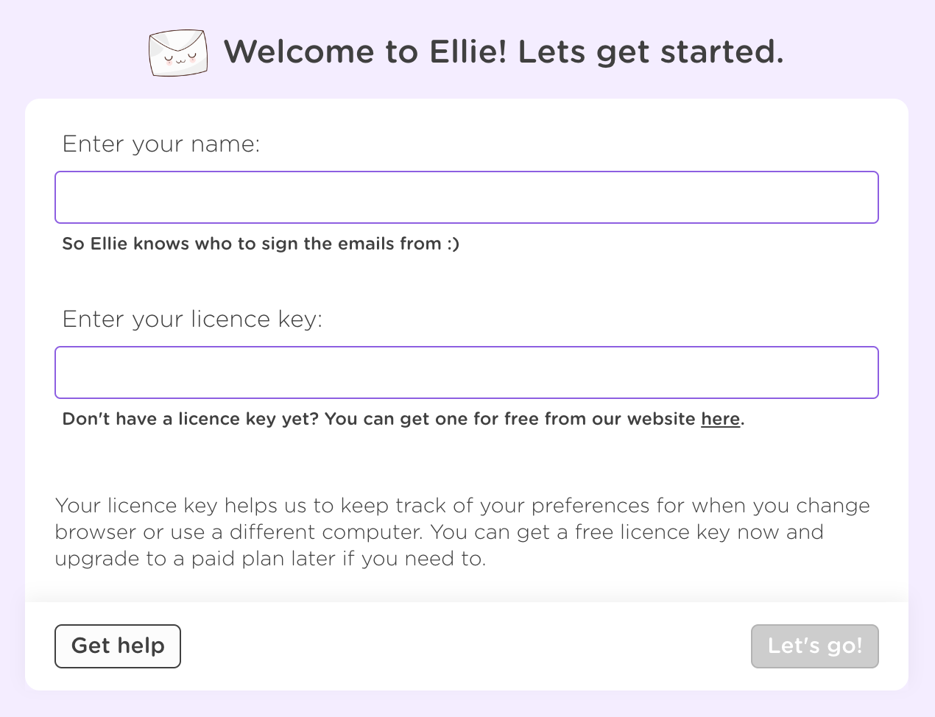Click the footer area between the two buttons
This screenshot has width=935, height=717.
(x=465, y=646)
